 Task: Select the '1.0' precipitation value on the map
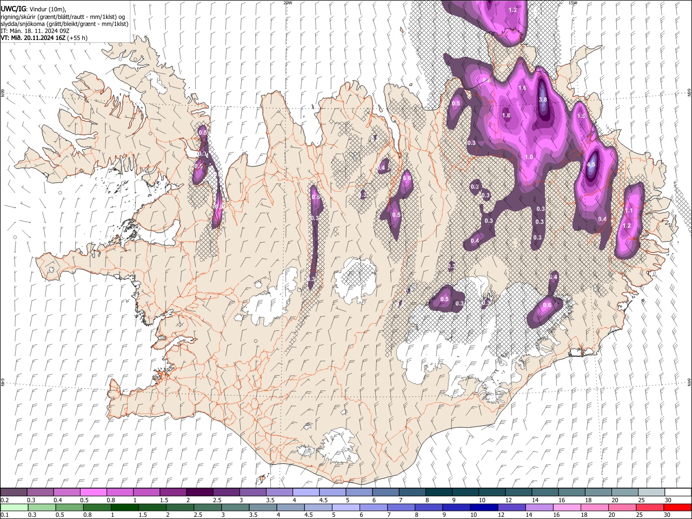pos(529,157)
